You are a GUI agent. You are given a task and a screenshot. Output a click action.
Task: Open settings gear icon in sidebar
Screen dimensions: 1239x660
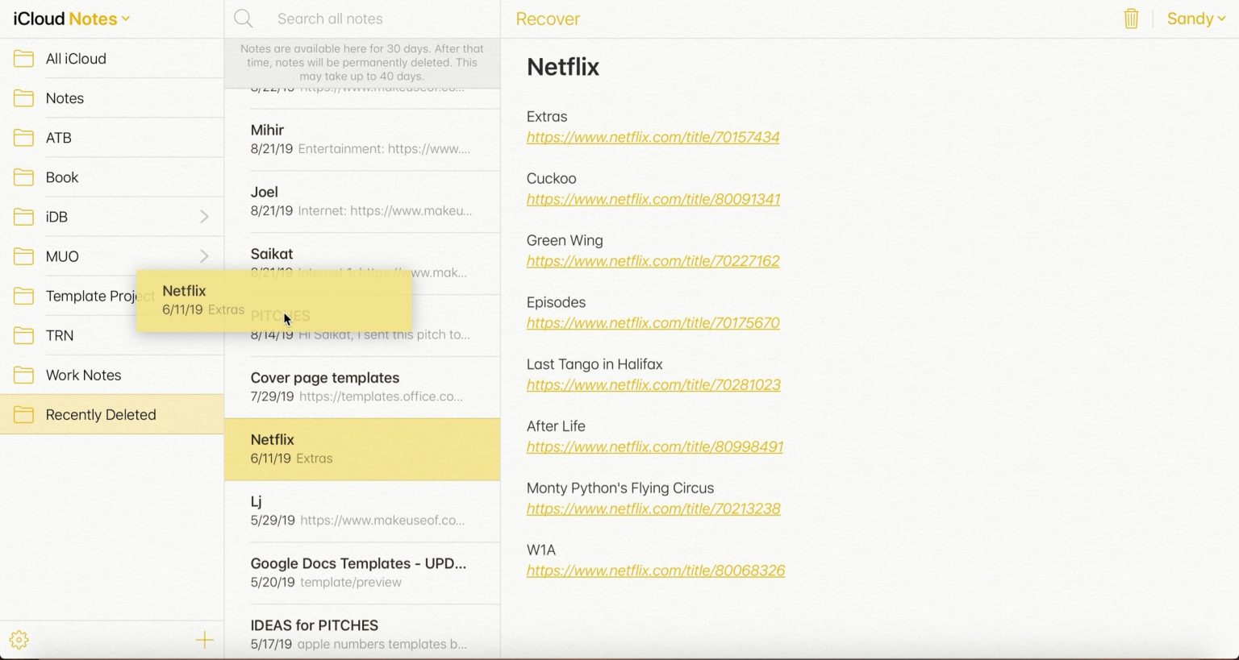coord(19,640)
